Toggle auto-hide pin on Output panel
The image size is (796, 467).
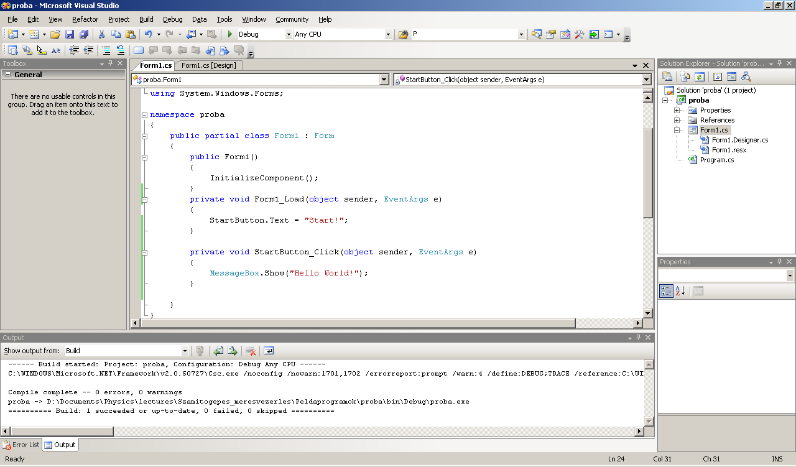639,338
